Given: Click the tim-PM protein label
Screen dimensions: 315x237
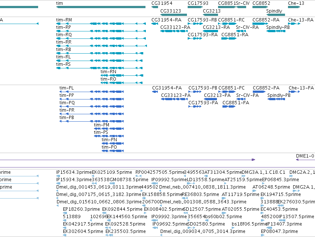Looking at the screenshot, I should pos(101,125).
